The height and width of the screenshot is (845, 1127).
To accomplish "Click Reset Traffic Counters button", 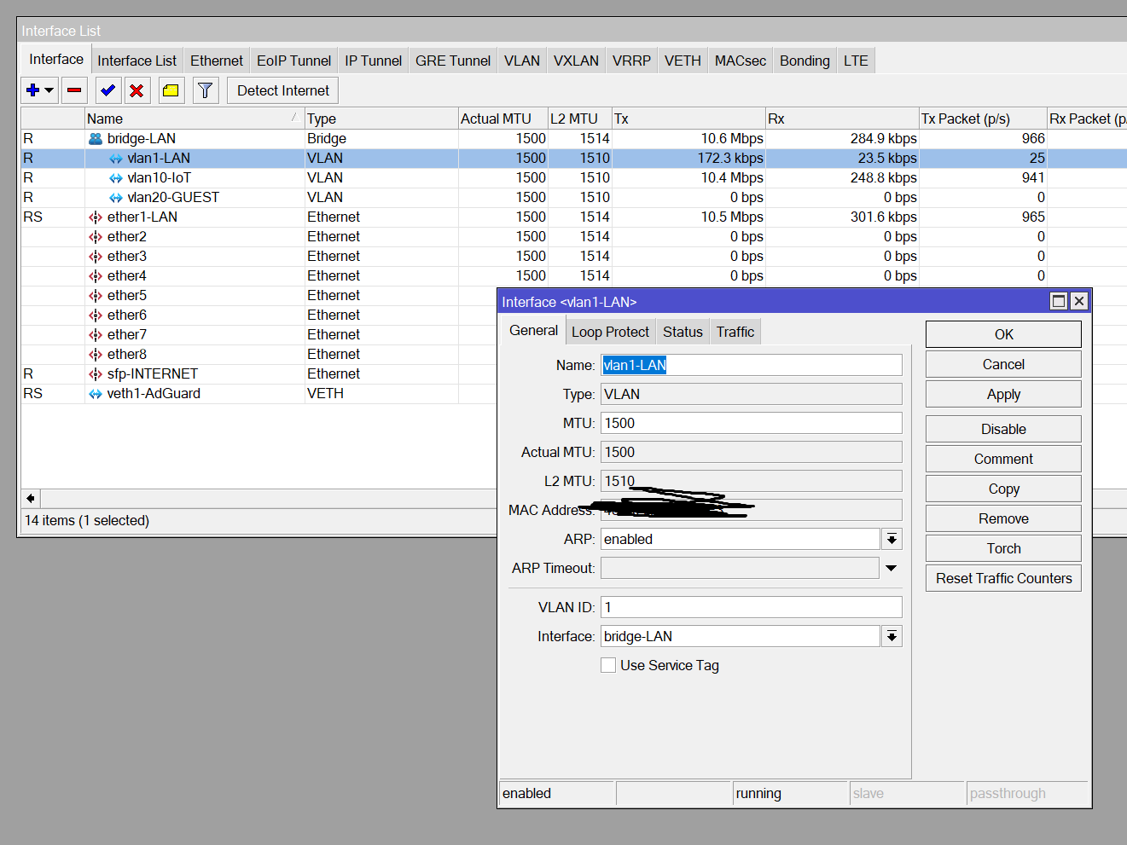I will click(1003, 578).
